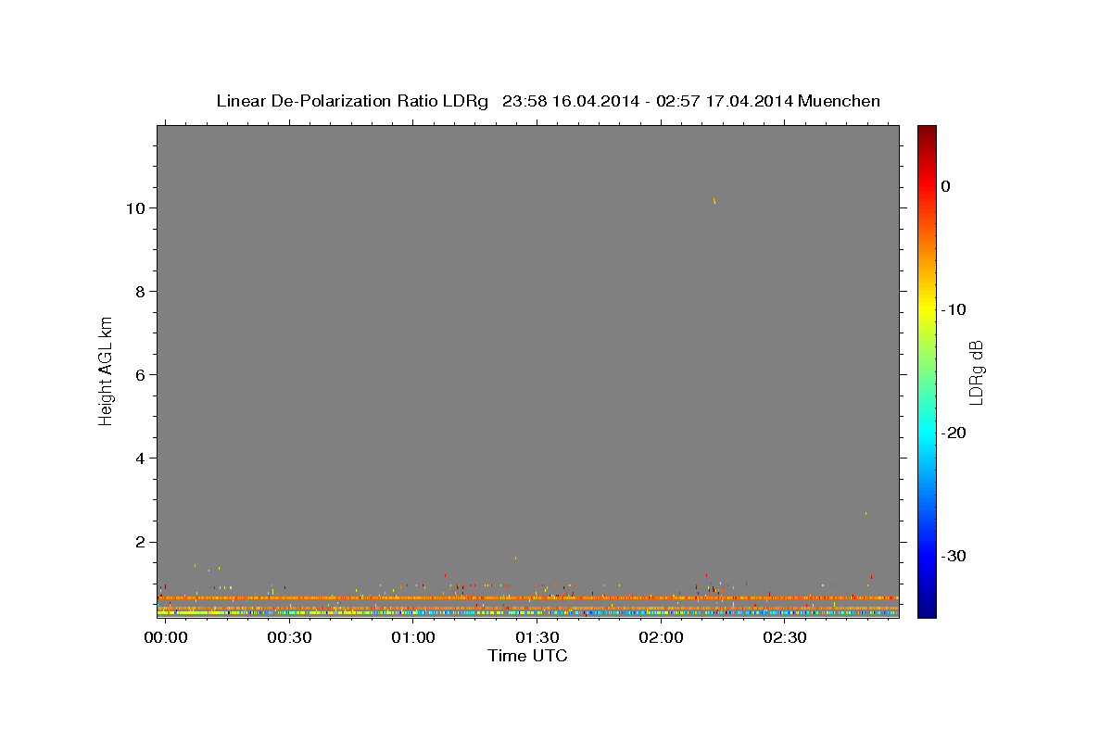
Task: Click the LDRg dB colorbar label
Action: coord(976,371)
